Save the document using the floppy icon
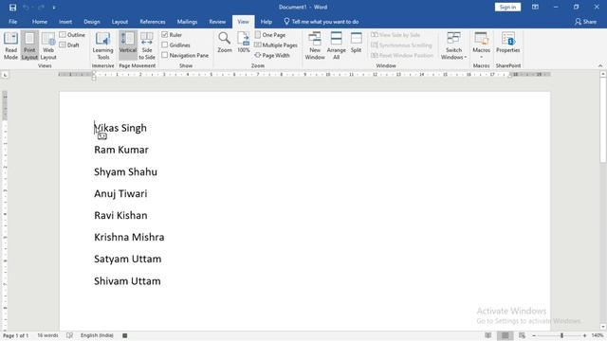This screenshot has height=341, width=607. tap(12, 8)
